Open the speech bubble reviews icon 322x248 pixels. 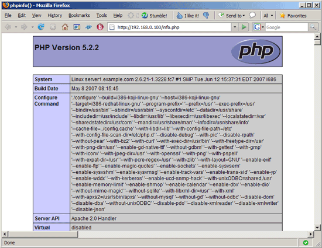click(252, 15)
